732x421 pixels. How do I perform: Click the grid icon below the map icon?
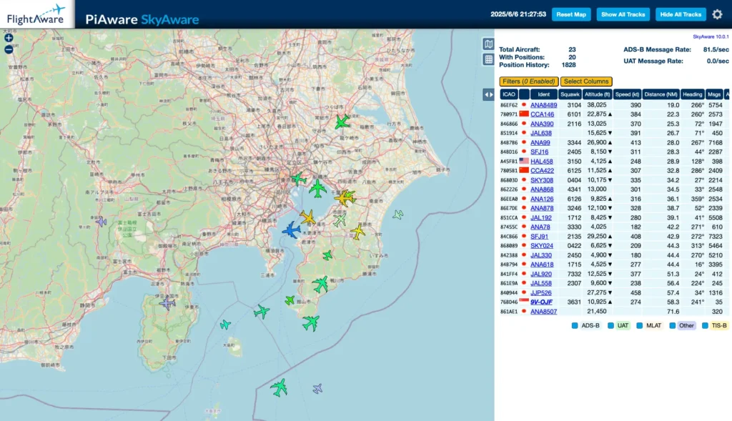click(x=488, y=59)
